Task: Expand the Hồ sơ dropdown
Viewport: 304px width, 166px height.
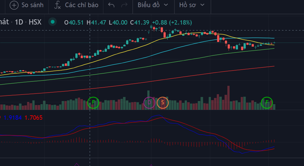Action: [192, 5]
